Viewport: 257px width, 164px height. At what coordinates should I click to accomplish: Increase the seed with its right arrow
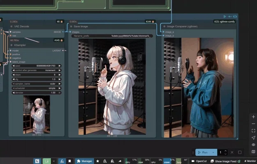click(x=60, y=66)
